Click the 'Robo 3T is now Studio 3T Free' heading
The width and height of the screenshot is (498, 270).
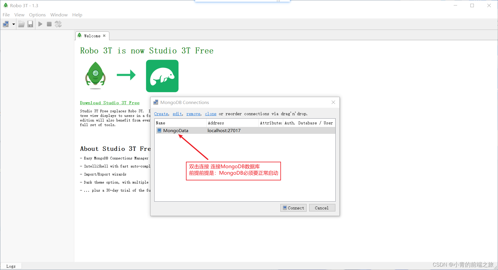[x=147, y=51]
